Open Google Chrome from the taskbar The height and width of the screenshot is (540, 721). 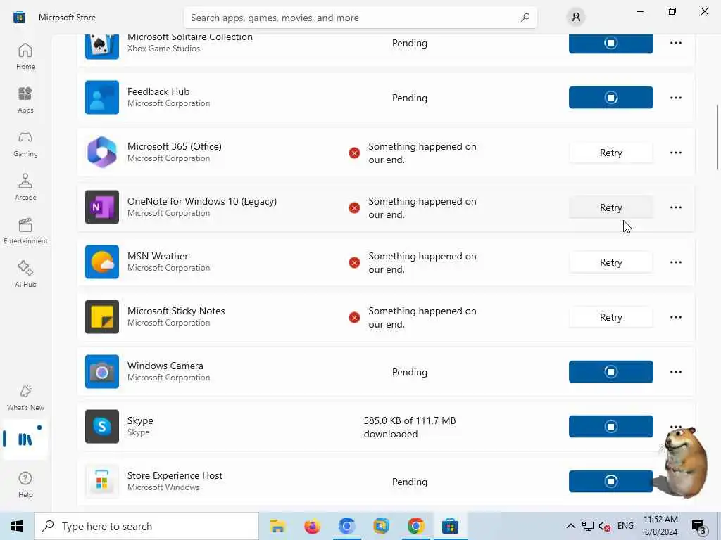[x=415, y=526]
